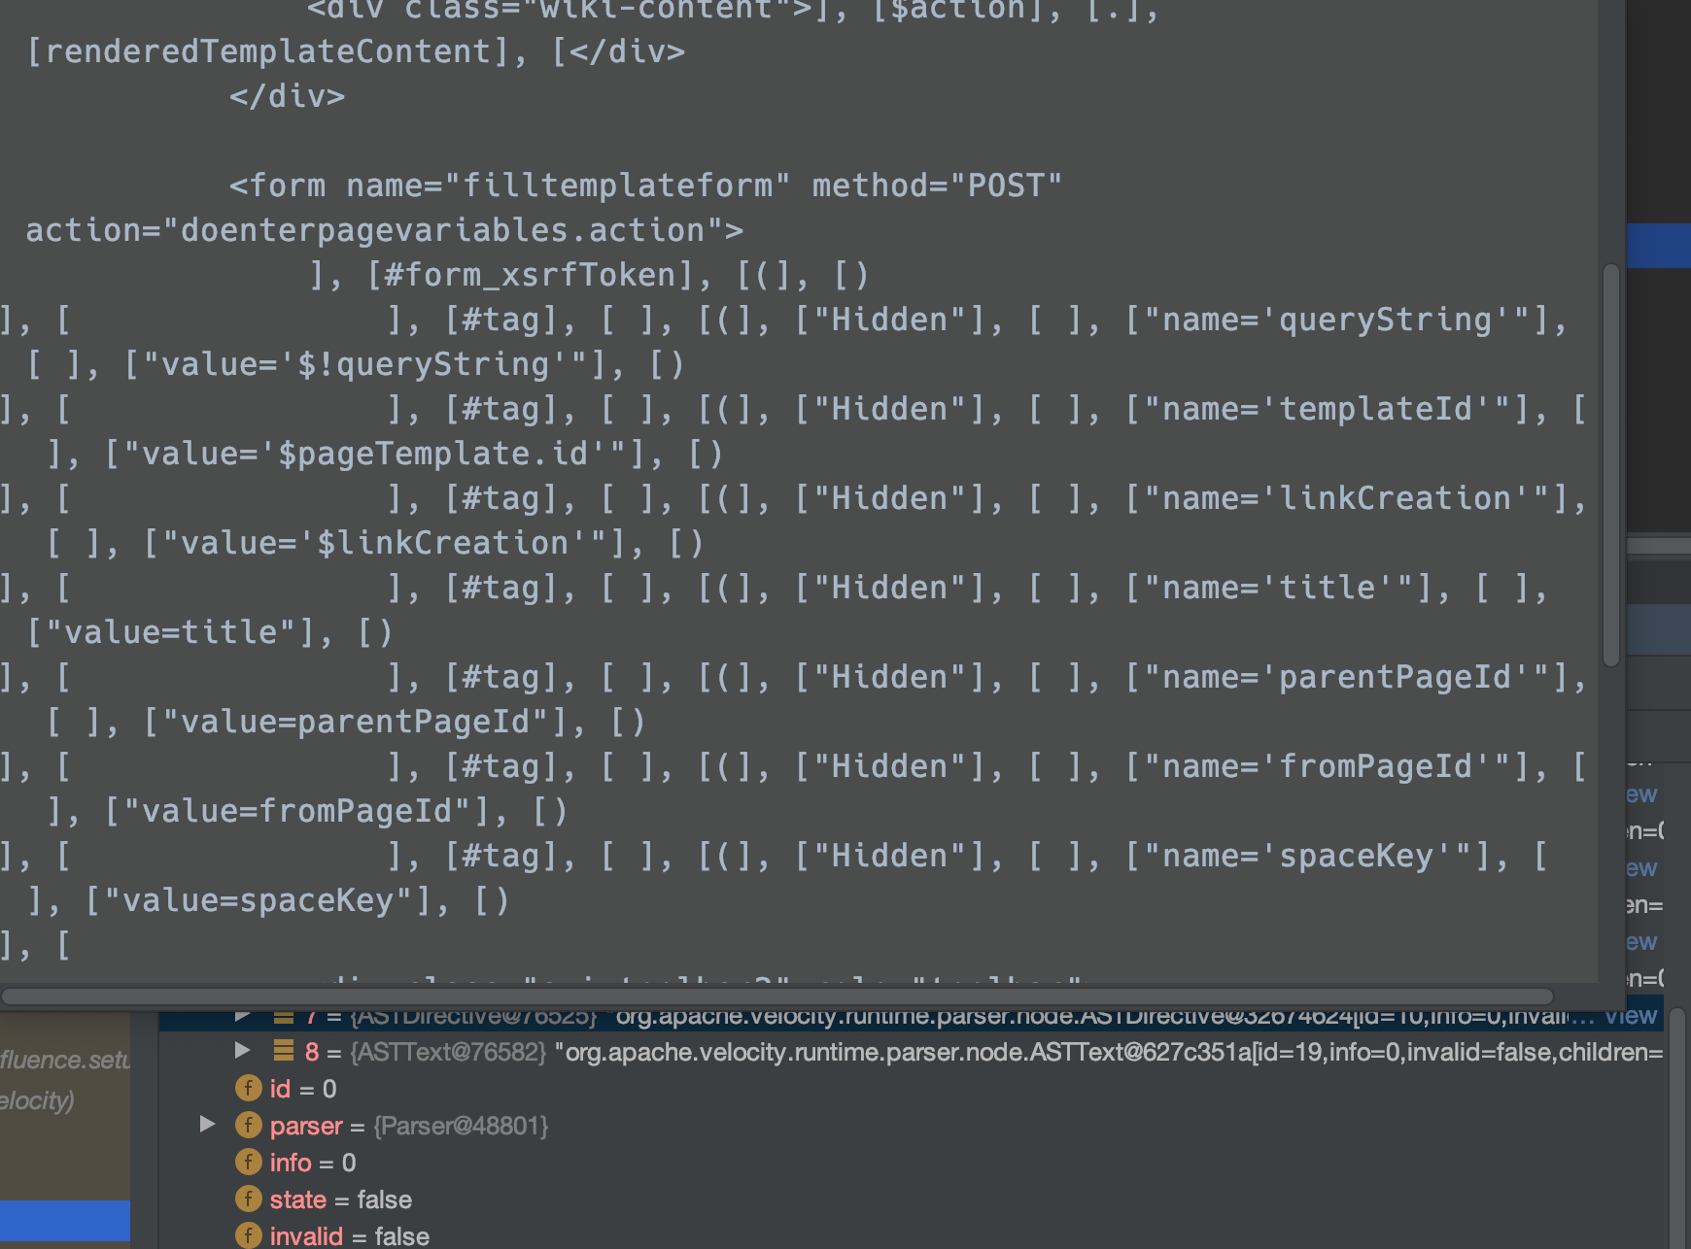Viewport: 1691px width, 1249px height.
Task: Click field icon next to parser
Action: 249,1125
